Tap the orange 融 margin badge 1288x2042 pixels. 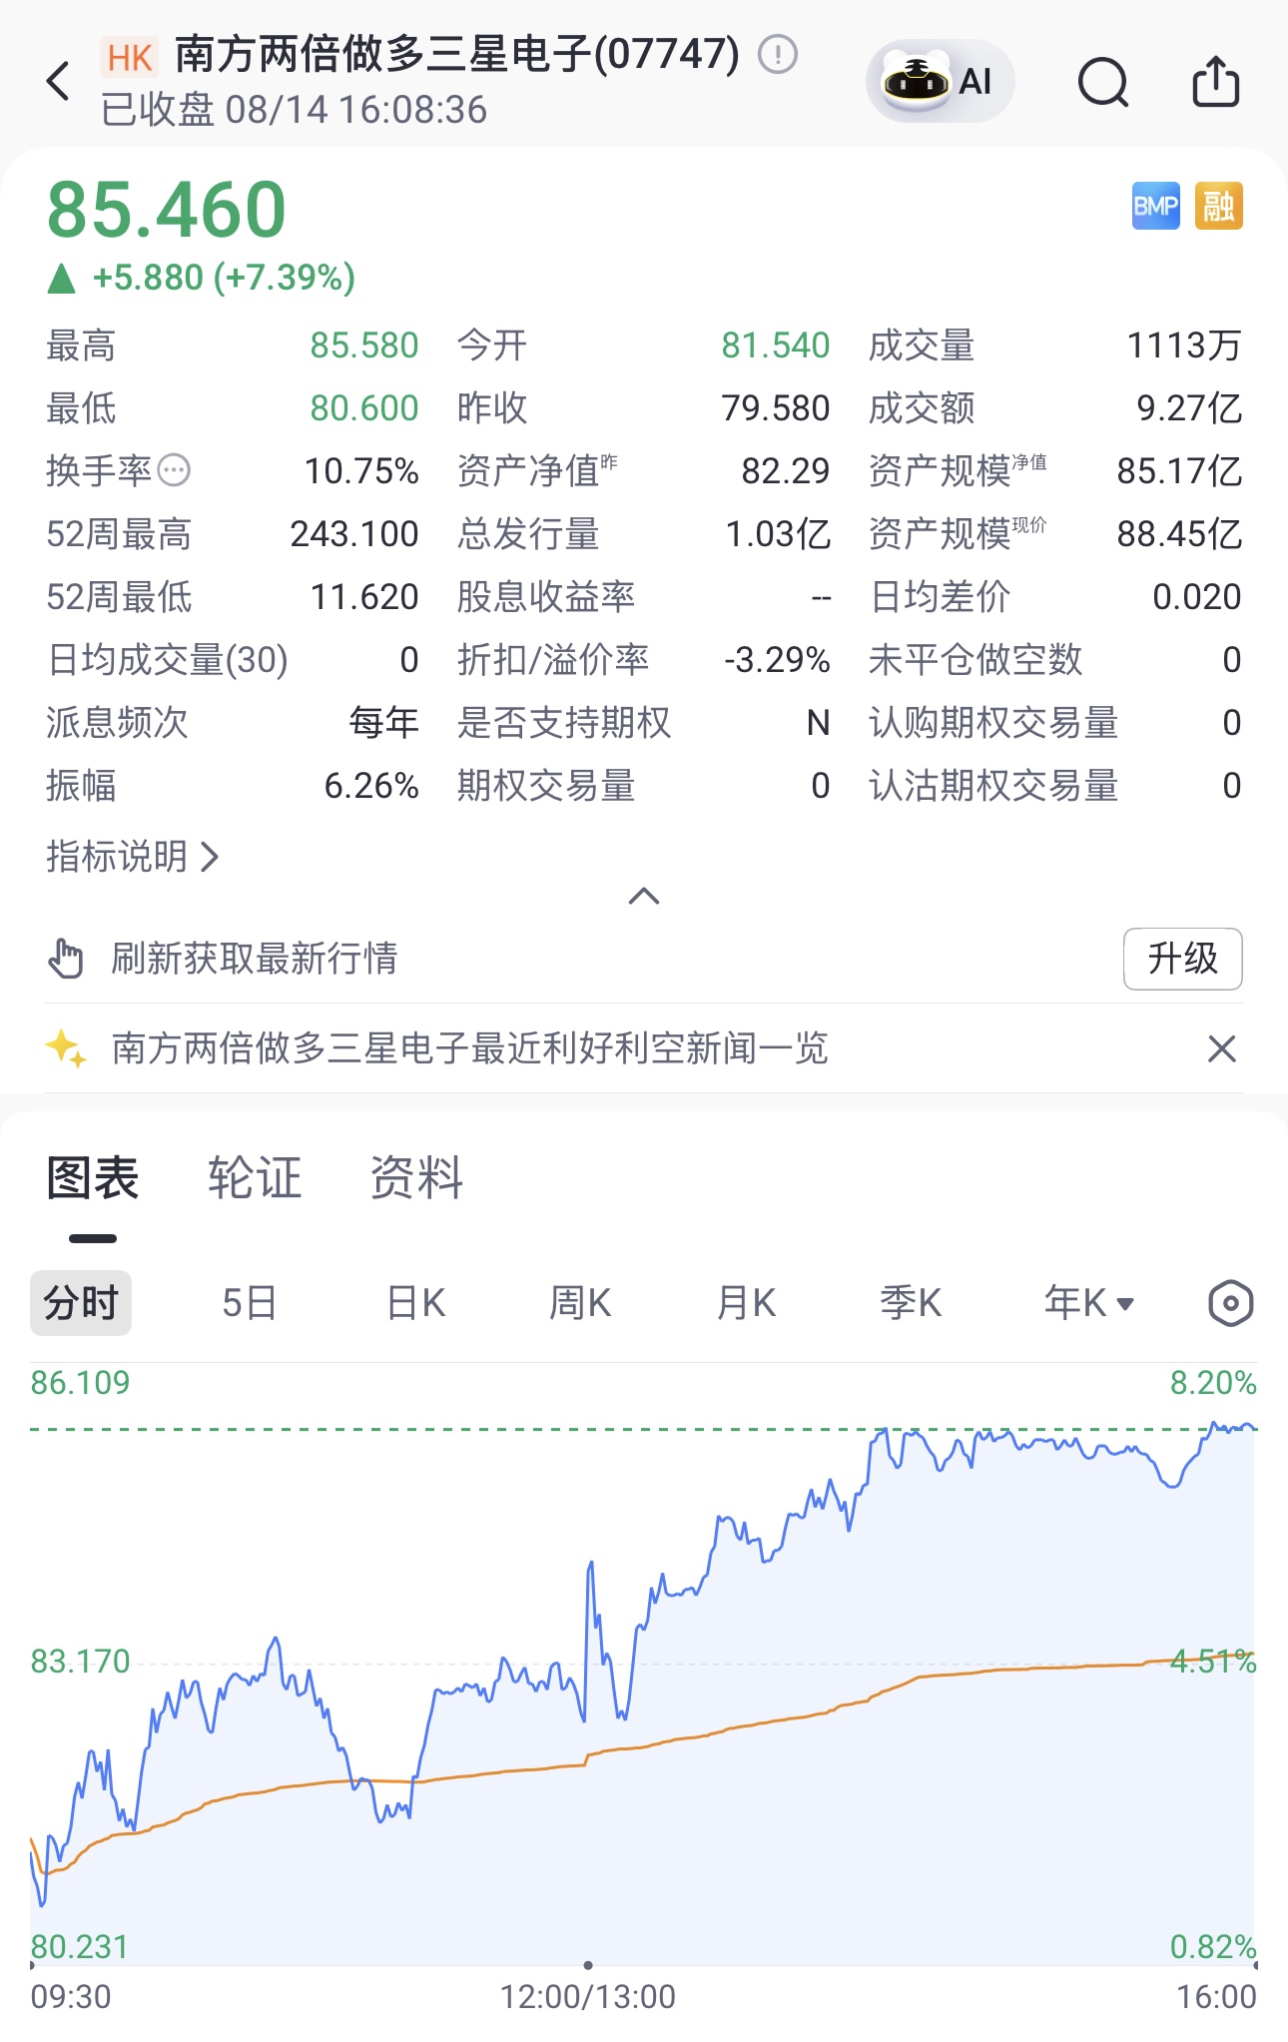(x=1219, y=206)
